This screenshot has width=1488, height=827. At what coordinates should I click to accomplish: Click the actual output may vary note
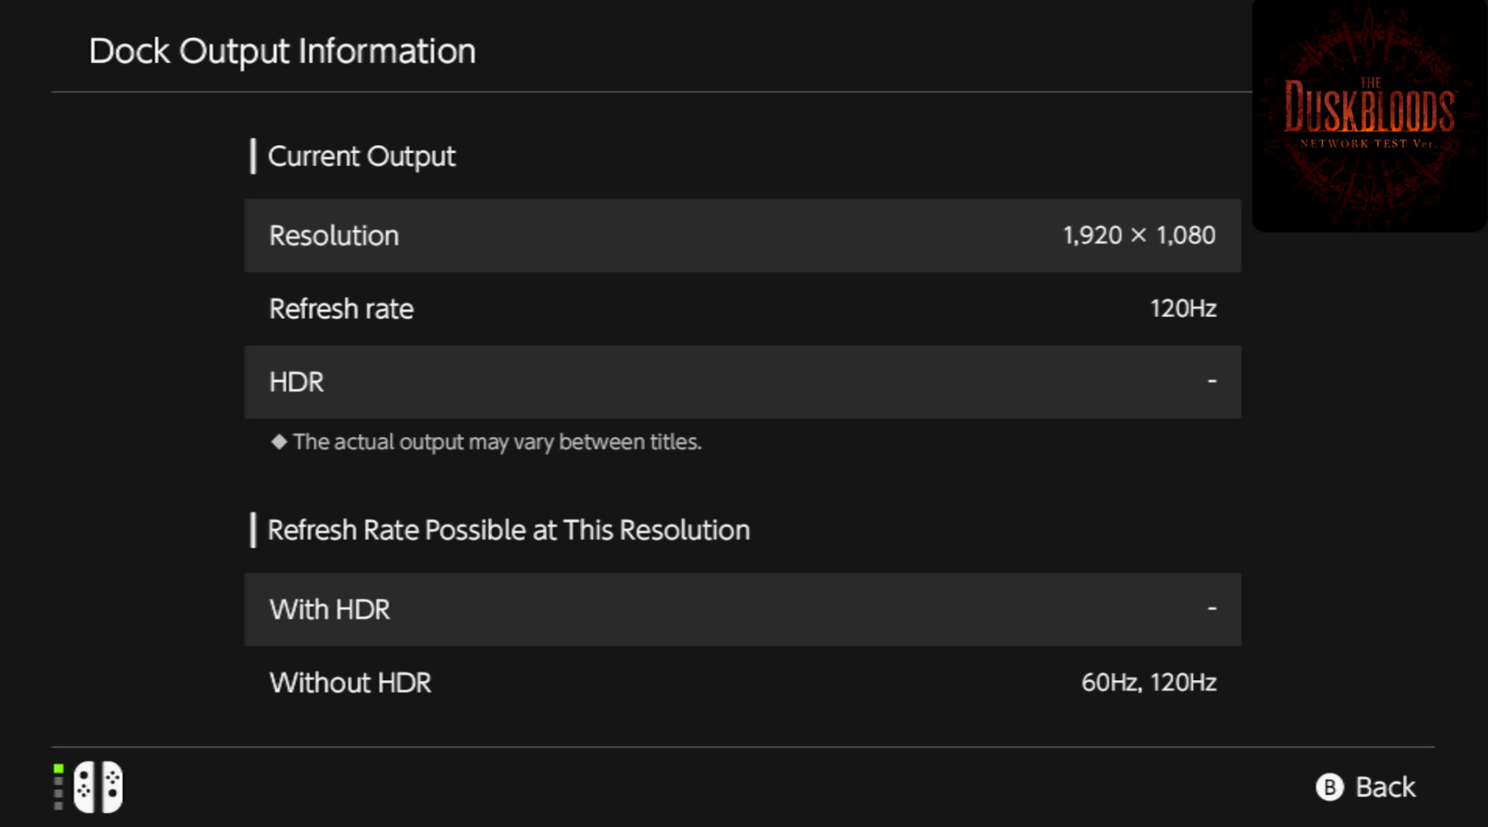pos(497,442)
